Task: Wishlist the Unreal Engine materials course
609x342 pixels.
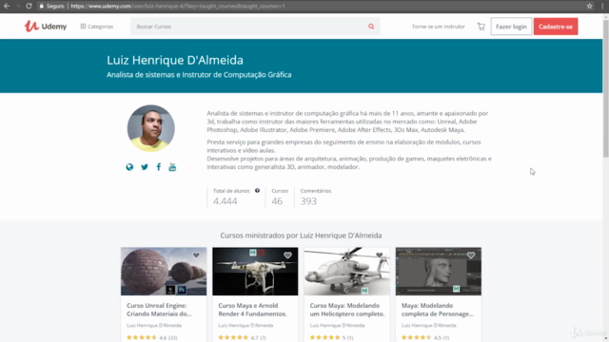Action: (196, 256)
